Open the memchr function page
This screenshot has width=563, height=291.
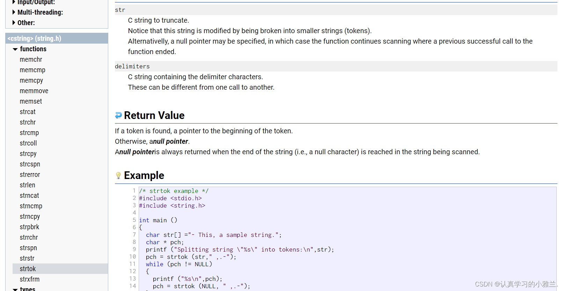(31, 60)
